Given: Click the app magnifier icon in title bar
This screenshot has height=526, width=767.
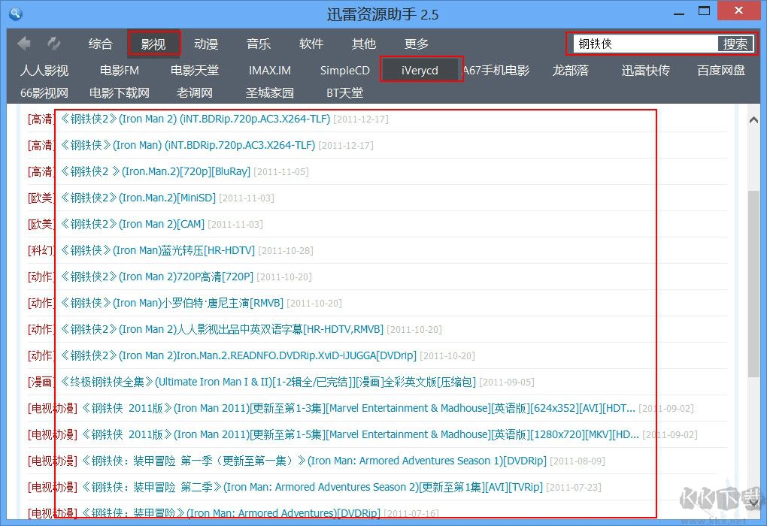Looking at the screenshot, I should click(15, 14).
